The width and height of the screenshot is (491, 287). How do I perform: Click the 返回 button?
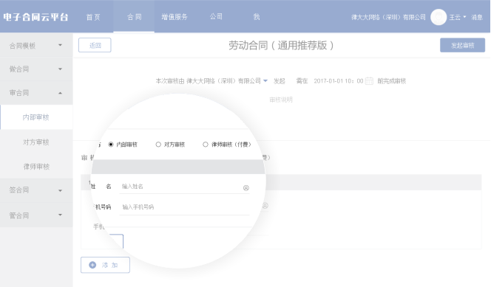pyautogui.click(x=95, y=45)
